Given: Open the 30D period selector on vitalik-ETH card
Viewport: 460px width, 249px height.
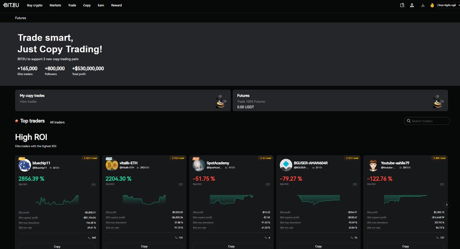Looking at the screenshot, I should pyautogui.click(x=181, y=184).
